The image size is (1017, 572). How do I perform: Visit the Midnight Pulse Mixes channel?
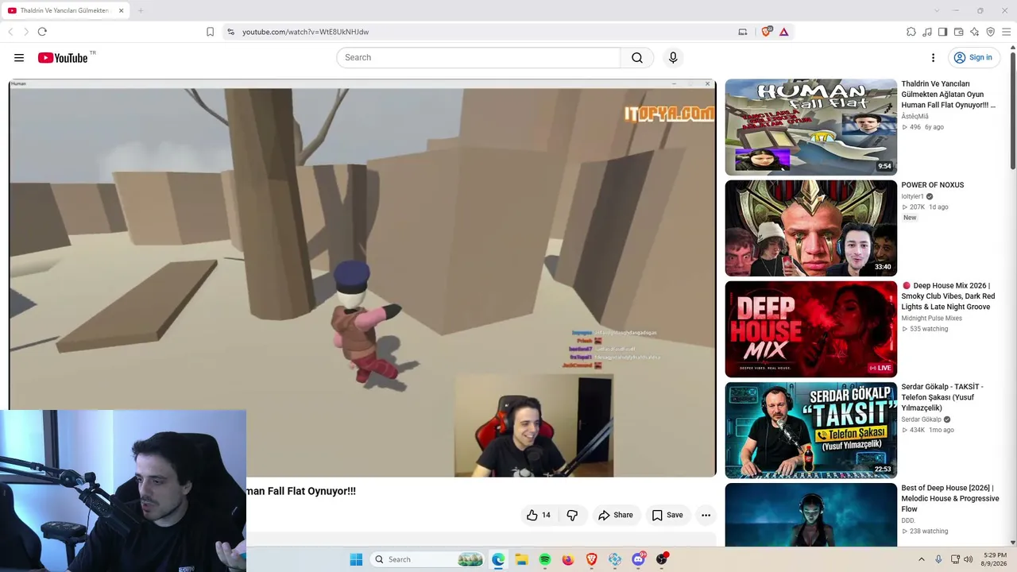(931, 319)
